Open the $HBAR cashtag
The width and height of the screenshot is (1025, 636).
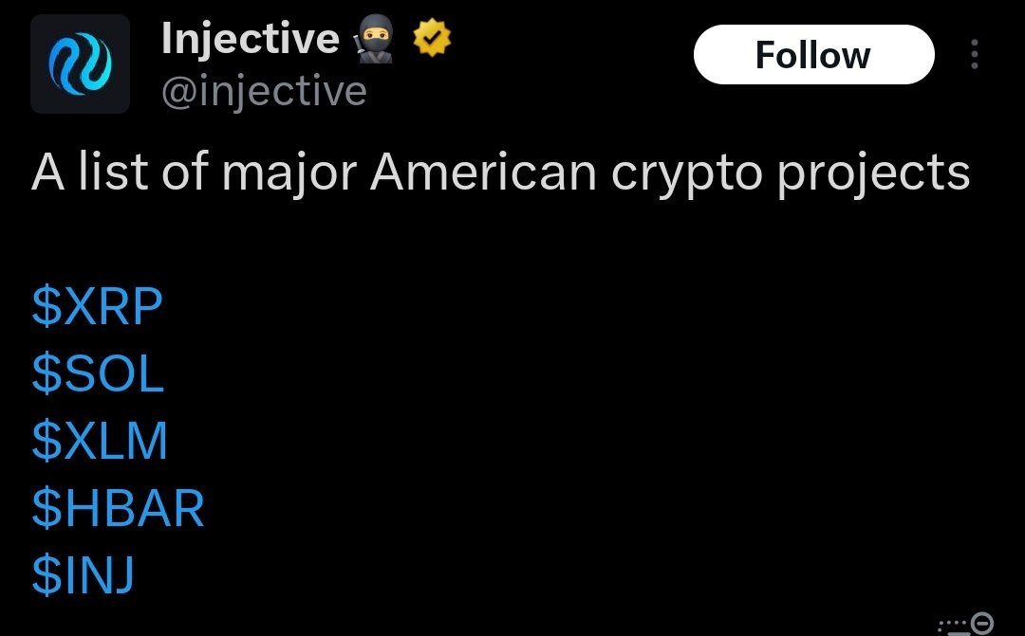[118, 509]
